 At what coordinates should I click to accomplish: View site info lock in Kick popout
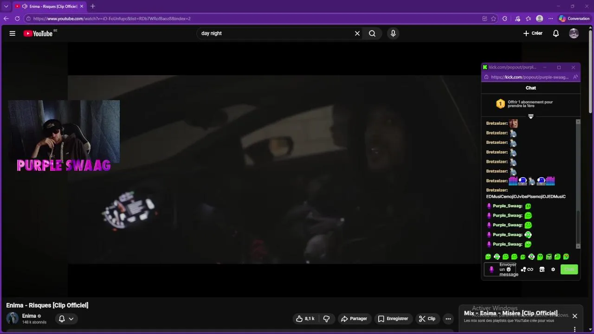(x=486, y=77)
